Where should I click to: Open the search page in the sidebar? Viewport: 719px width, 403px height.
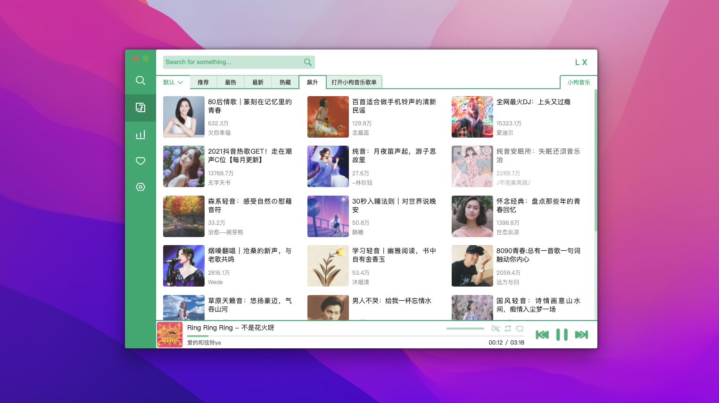click(140, 80)
